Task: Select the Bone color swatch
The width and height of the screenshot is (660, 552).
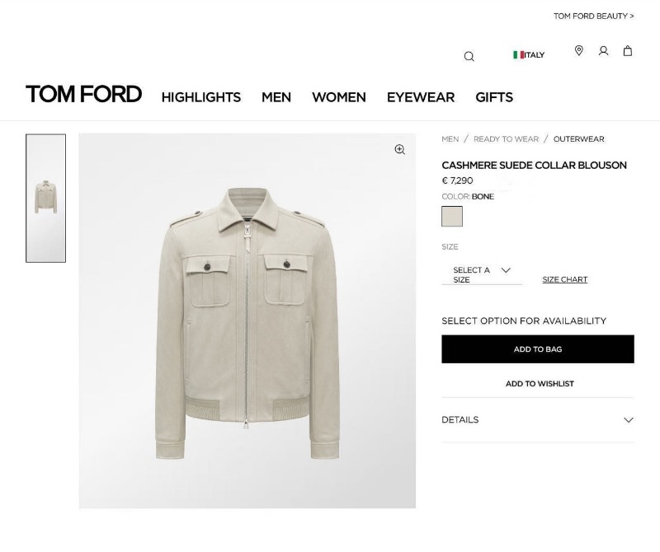Action: pos(452,217)
